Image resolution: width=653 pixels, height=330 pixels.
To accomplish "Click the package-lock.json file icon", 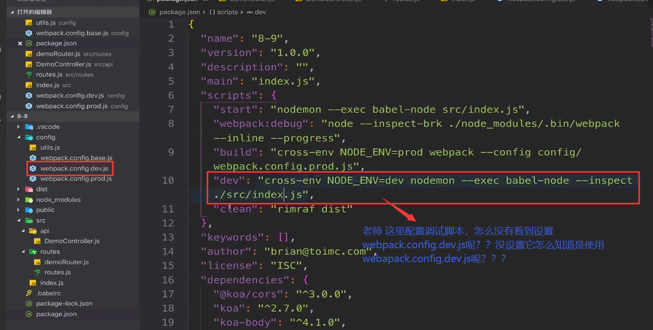I will (x=29, y=304).
